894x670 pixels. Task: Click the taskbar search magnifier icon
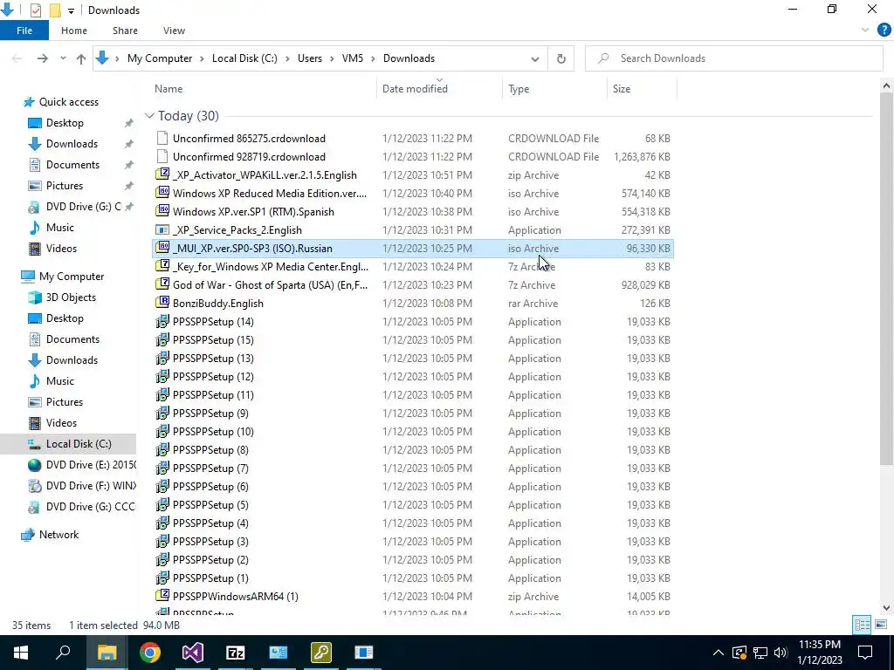(63, 652)
